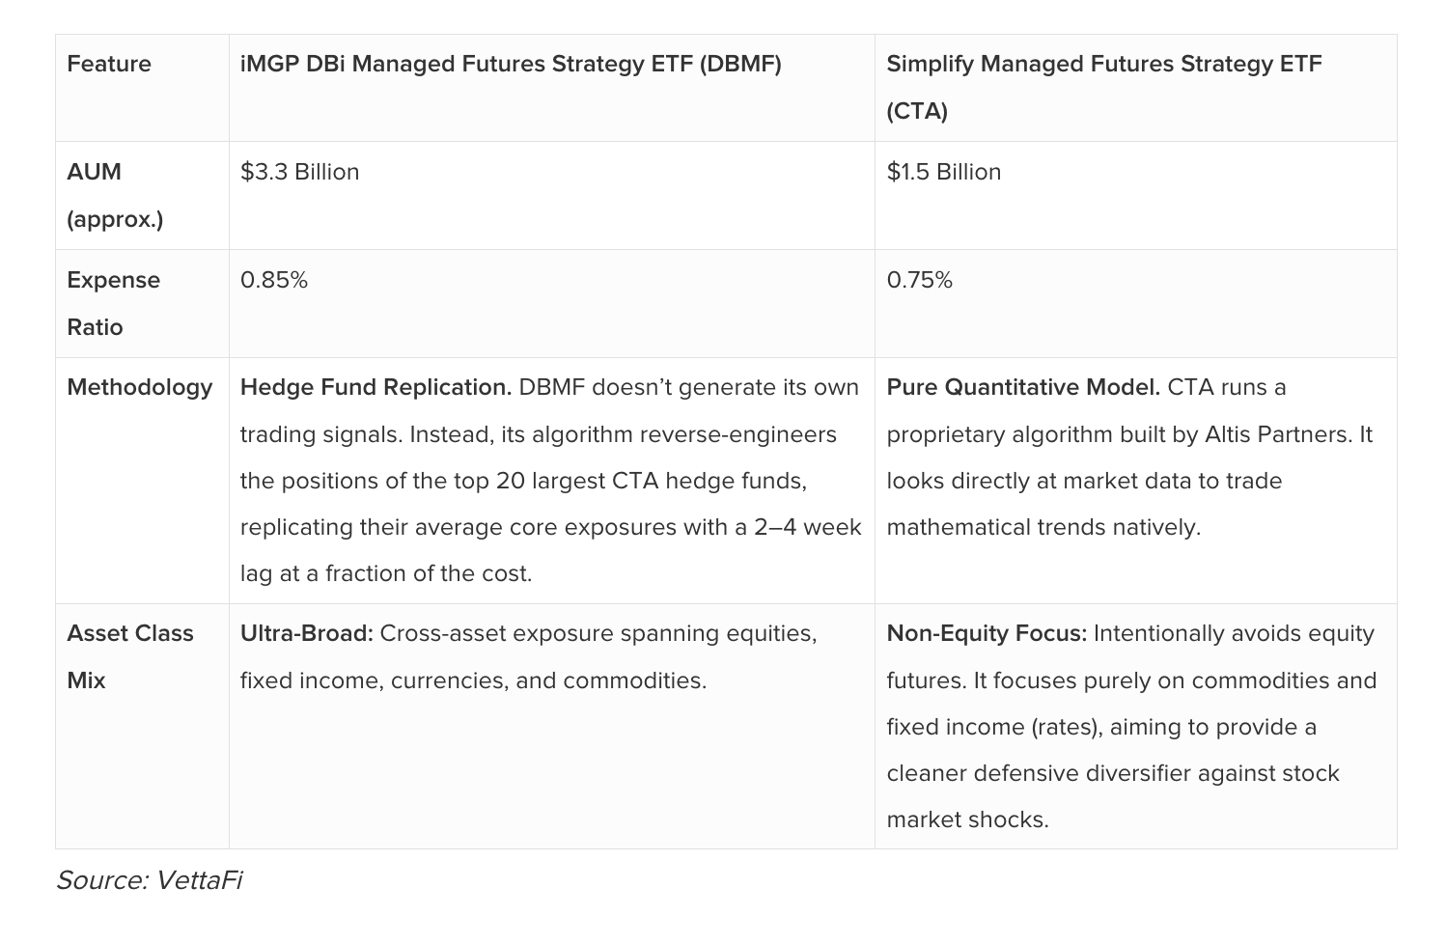
Task: Click the bold Non-Equity Focus text
Action: tap(987, 633)
